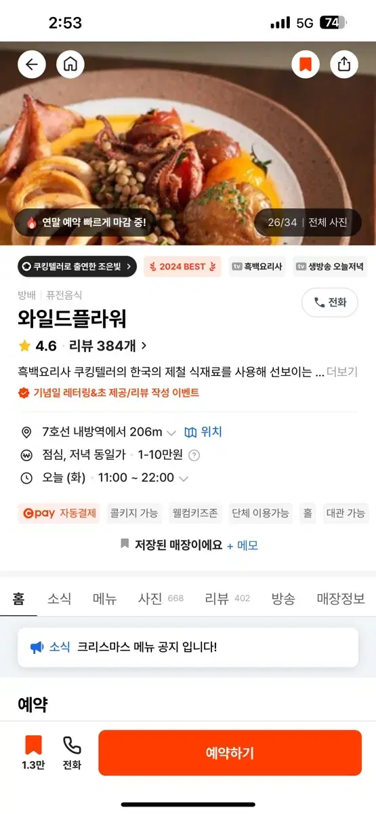Open the 크리스마스 메뉴 공지 news banner

(188, 647)
